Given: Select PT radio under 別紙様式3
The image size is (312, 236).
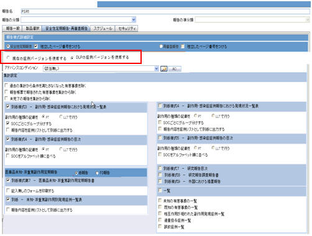Looking at the screenshot, I should pos(44,117).
